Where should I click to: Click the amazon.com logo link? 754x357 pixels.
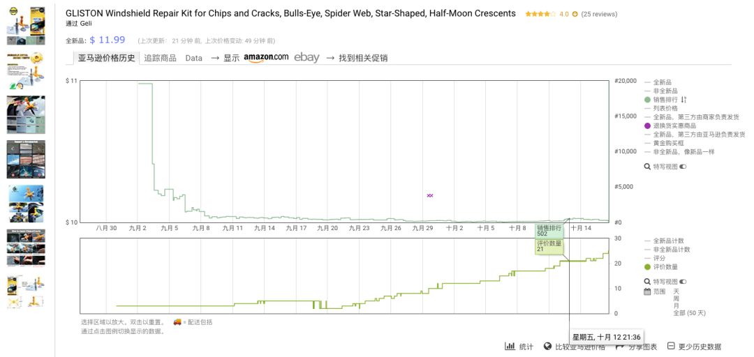(x=266, y=58)
